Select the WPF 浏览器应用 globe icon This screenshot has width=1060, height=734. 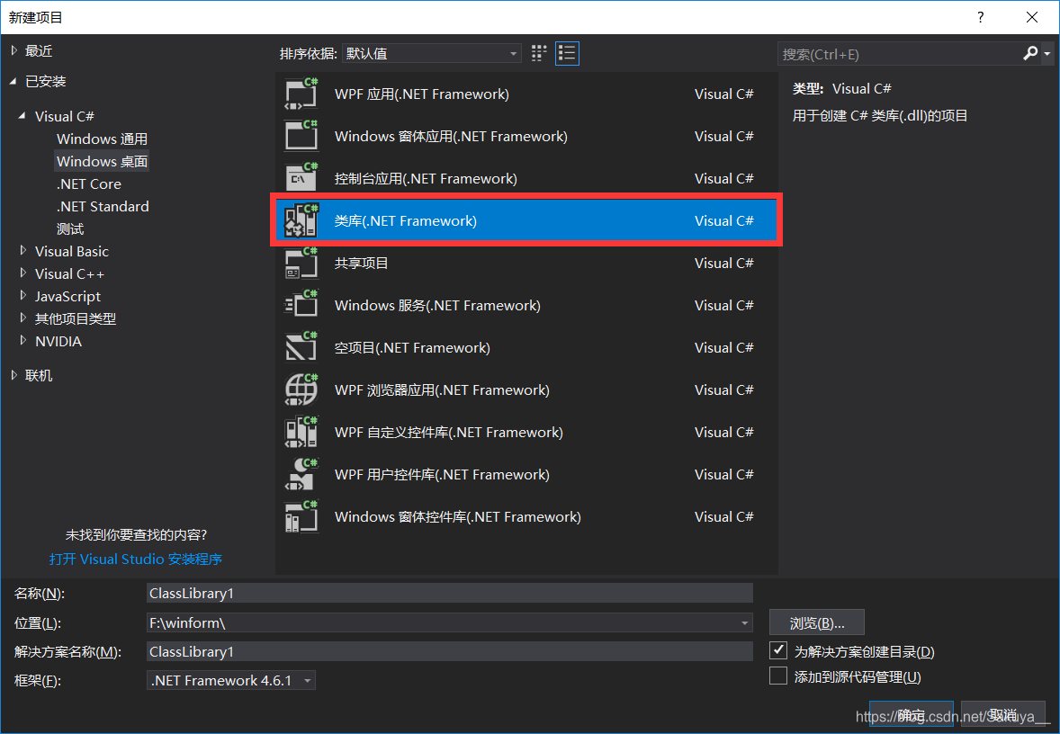coord(301,389)
